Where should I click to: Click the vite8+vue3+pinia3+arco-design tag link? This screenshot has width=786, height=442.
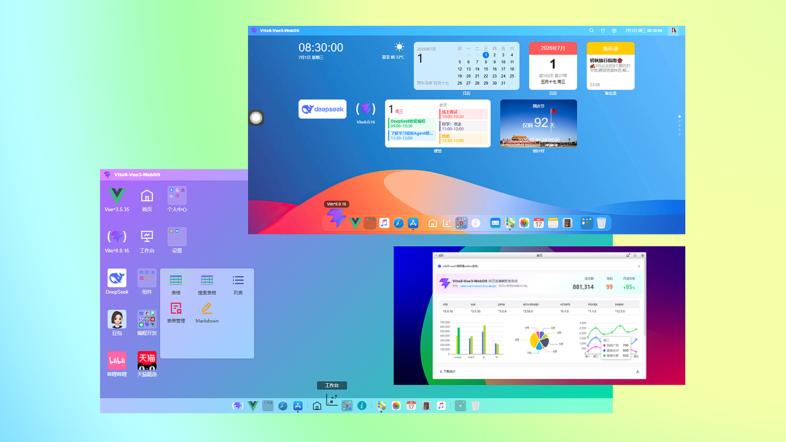pyautogui.click(x=478, y=286)
